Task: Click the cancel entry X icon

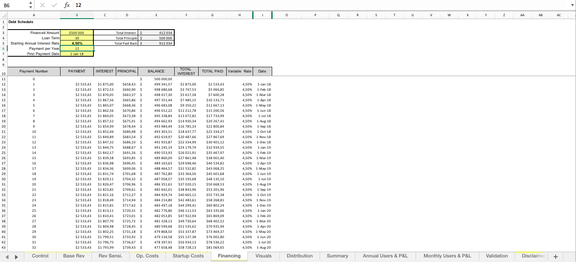Action: coord(43,5)
